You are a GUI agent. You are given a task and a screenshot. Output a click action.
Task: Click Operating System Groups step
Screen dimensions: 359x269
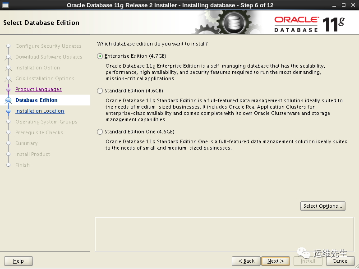point(46,122)
